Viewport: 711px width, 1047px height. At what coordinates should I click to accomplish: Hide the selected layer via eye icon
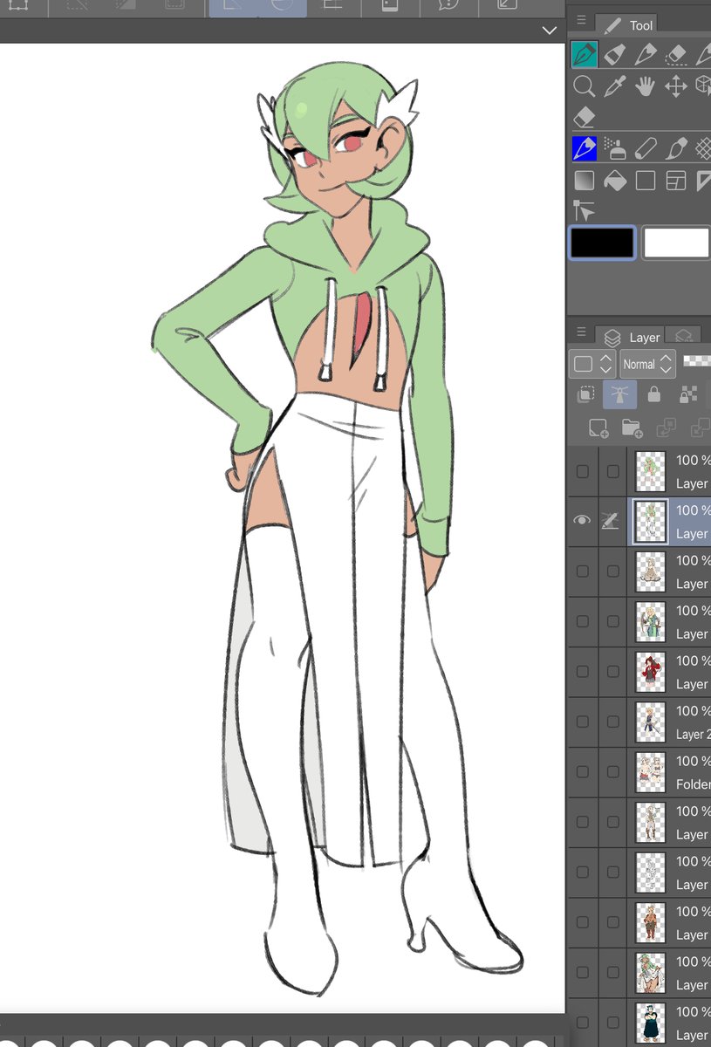click(582, 521)
